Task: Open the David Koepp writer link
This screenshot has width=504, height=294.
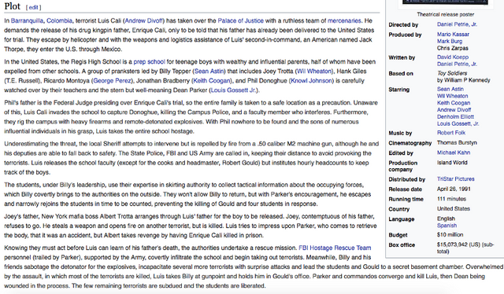Action: click(x=453, y=57)
